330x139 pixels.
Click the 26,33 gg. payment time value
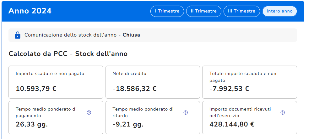(x=32, y=125)
